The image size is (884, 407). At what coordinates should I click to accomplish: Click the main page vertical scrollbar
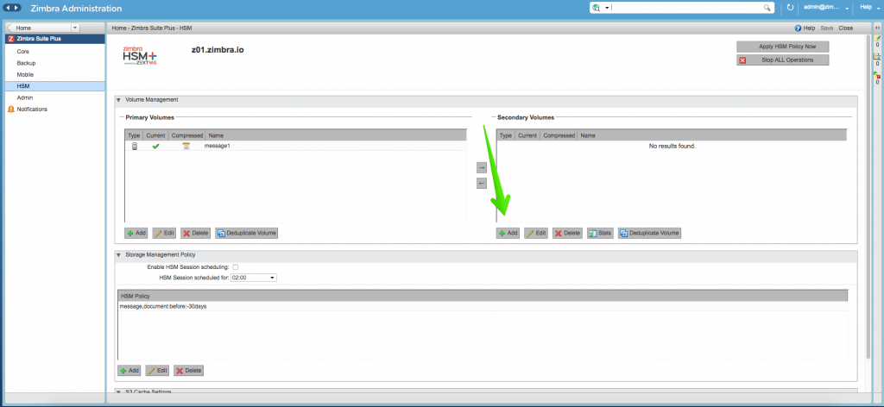pos(868,197)
